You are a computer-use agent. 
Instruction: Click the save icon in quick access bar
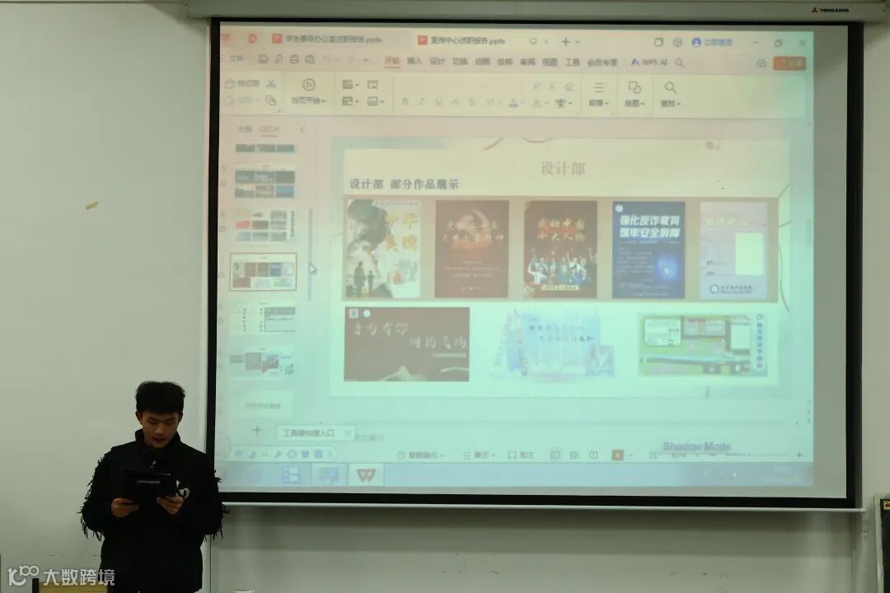[x=263, y=58]
